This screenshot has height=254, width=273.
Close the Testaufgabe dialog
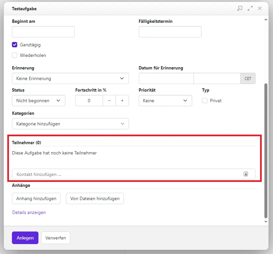pos(260,9)
